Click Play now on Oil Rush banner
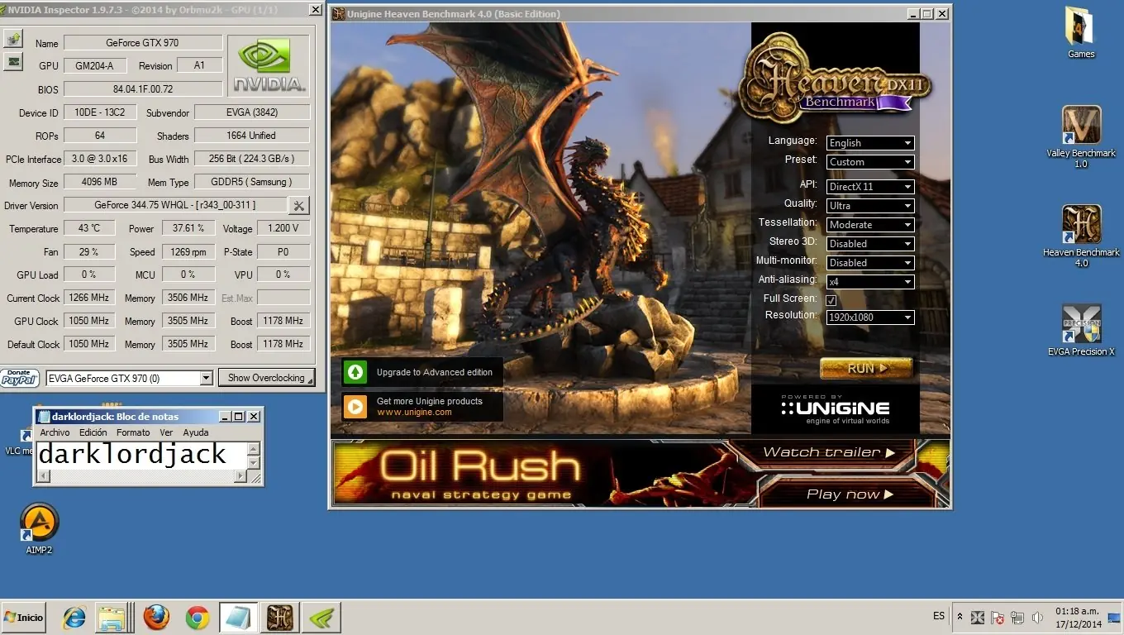This screenshot has height=635, width=1124. [850, 494]
